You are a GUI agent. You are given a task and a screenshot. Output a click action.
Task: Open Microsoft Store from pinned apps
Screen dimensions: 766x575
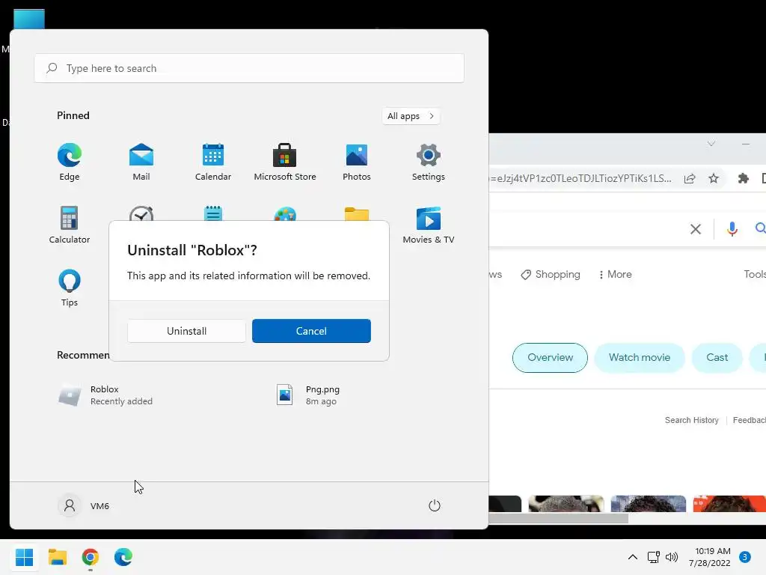click(285, 162)
